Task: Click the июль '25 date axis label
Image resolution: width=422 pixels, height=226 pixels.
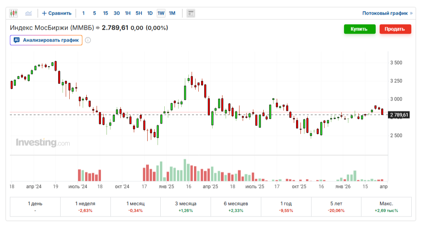Action: pyautogui.click(x=255, y=186)
